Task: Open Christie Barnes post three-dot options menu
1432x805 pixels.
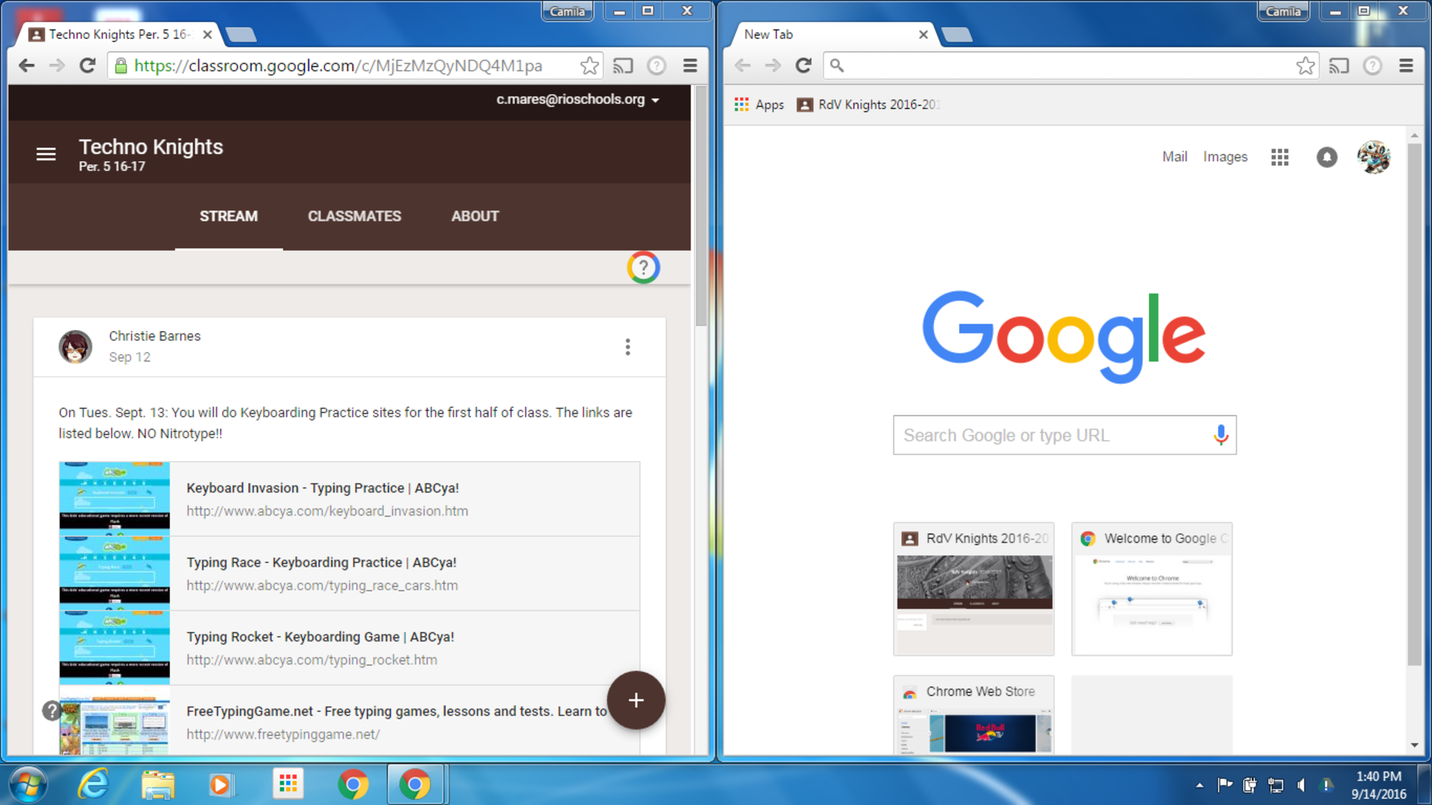Action: pos(627,347)
